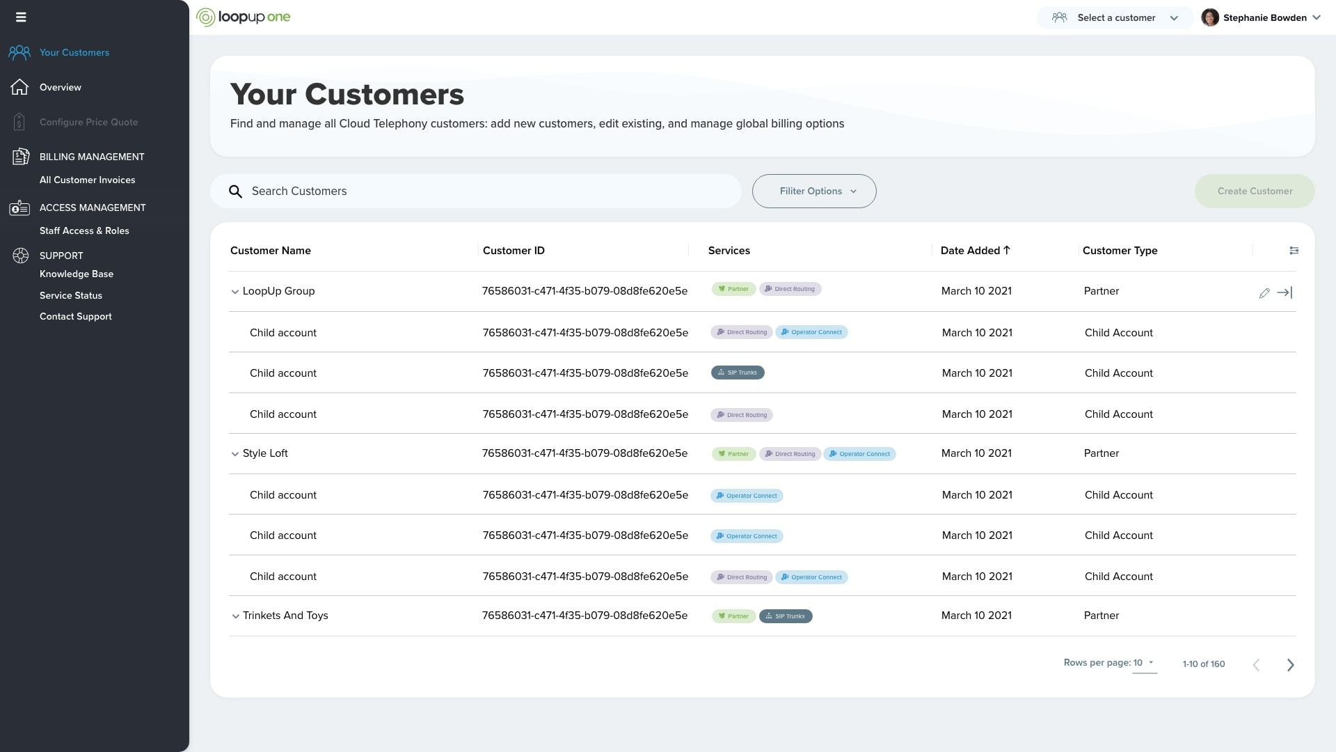Sort by Date Added column arrow
The height and width of the screenshot is (752, 1336).
point(1006,250)
